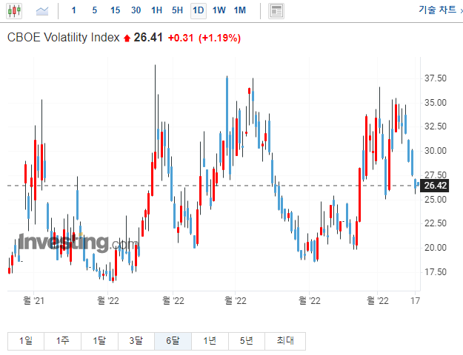Click the 20.00 price axis label
Screen dimensions: 463x355
point(436,248)
